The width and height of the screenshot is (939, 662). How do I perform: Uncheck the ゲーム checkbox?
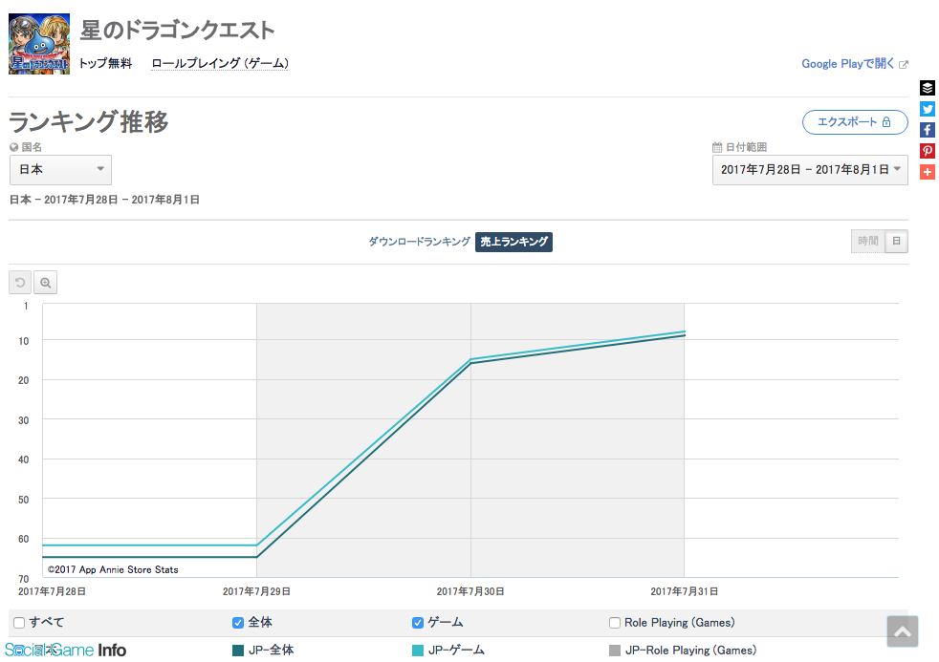418,623
